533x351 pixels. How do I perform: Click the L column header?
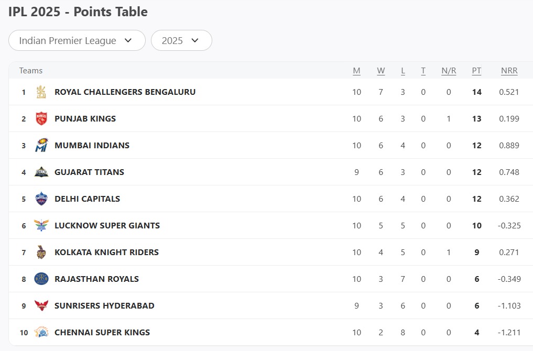pyautogui.click(x=403, y=71)
